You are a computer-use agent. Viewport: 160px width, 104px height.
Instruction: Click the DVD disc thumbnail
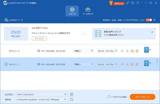point(16,34)
